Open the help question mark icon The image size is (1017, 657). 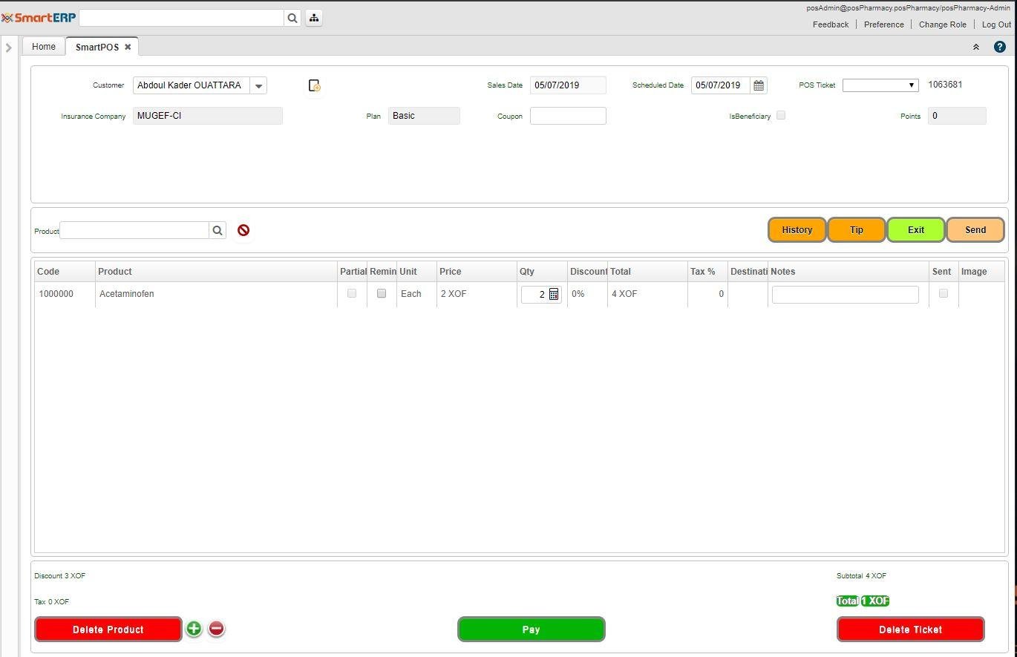pos(1000,47)
